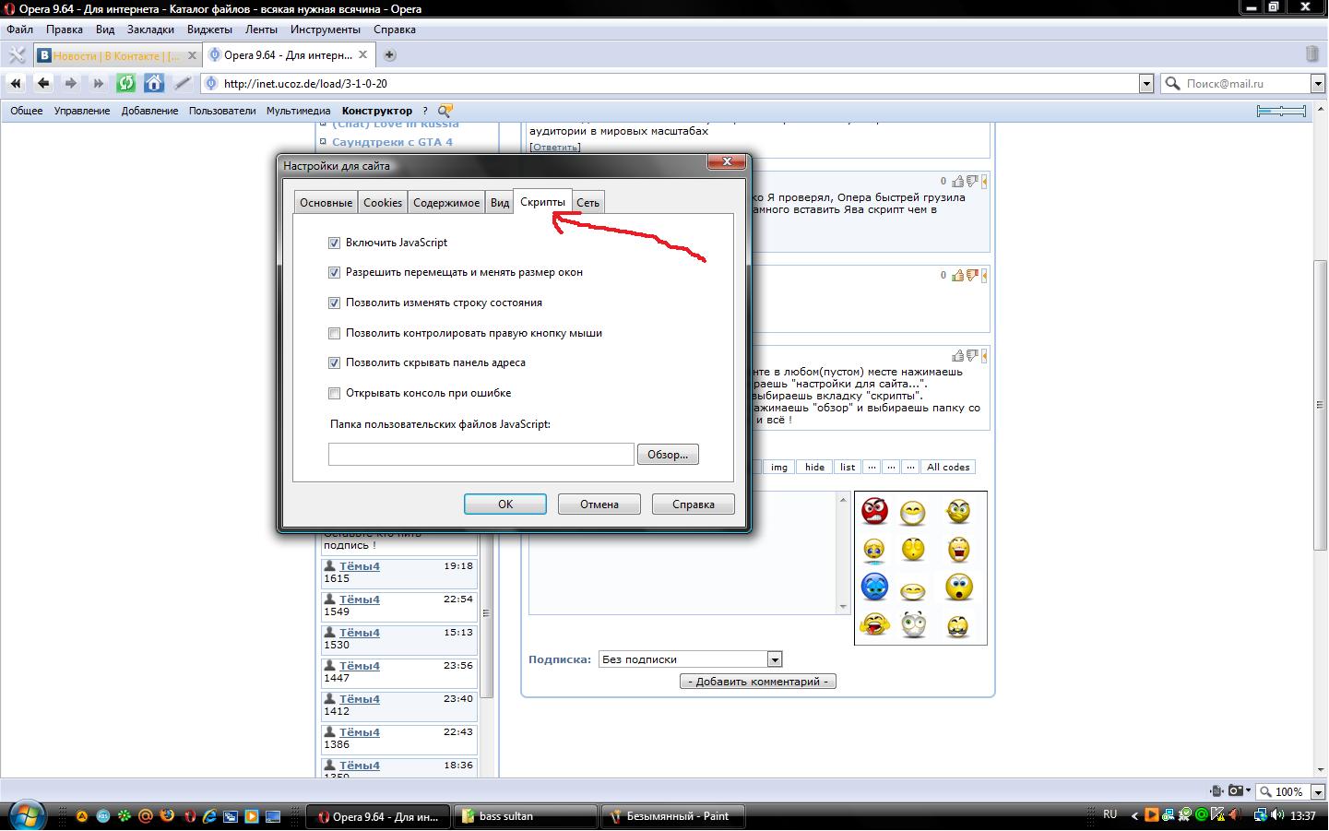1329x831 pixels.
Task: Toggle 'Включить JavaScript' checkbox
Action: (x=334, y=243)
